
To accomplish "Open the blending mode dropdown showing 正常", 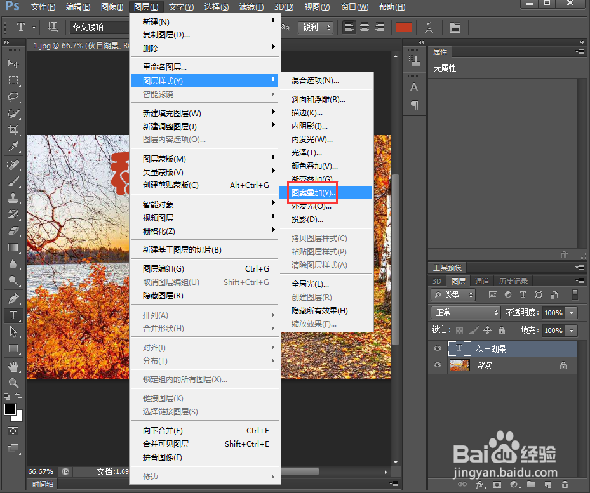I will [x=466, y=312].
